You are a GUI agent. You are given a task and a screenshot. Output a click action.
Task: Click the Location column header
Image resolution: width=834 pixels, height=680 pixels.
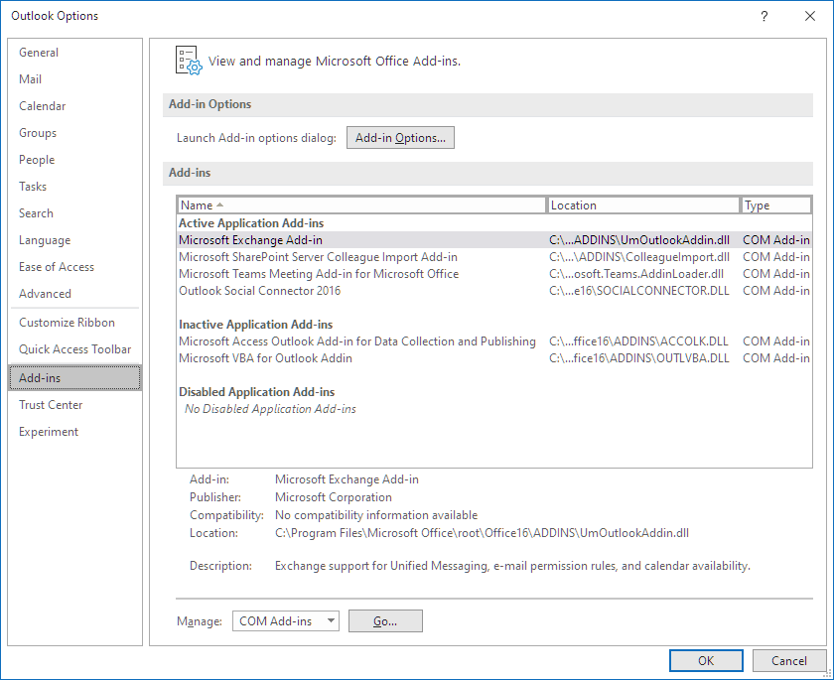tap(643, 204)
